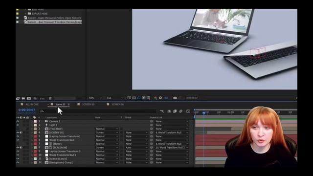313x176 pixels.
Task: Switch to ALL IN ONE composition tab
Action: point(32,104)
